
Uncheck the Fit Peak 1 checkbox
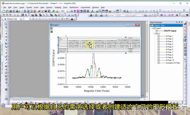159,36
